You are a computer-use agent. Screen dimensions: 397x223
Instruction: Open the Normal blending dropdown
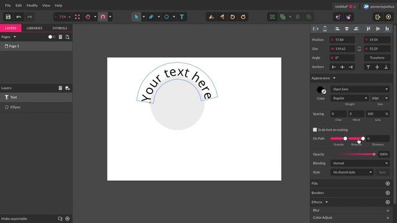pos(360,164)
